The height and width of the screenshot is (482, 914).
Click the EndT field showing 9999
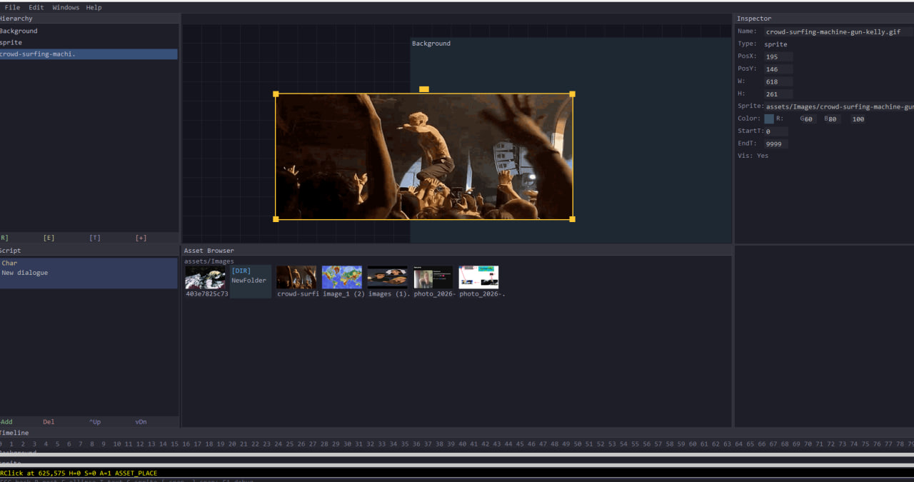(x=776, y=144)
